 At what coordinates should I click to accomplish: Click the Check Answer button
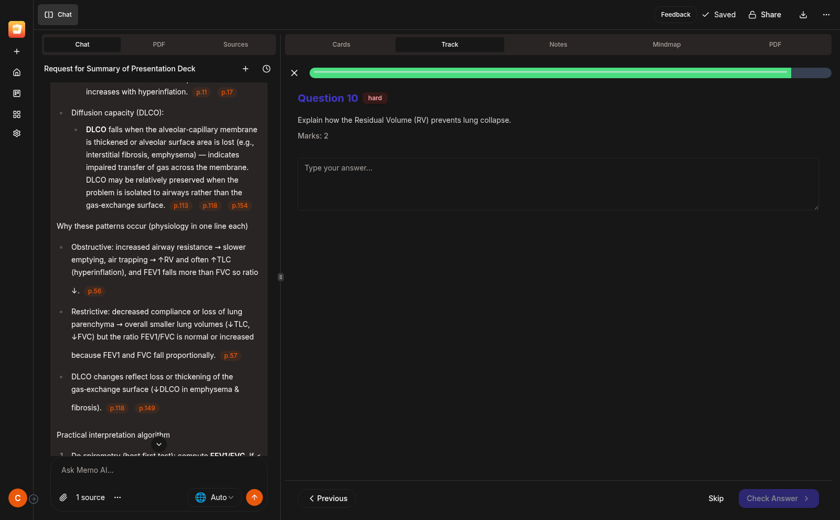[778, 498]
